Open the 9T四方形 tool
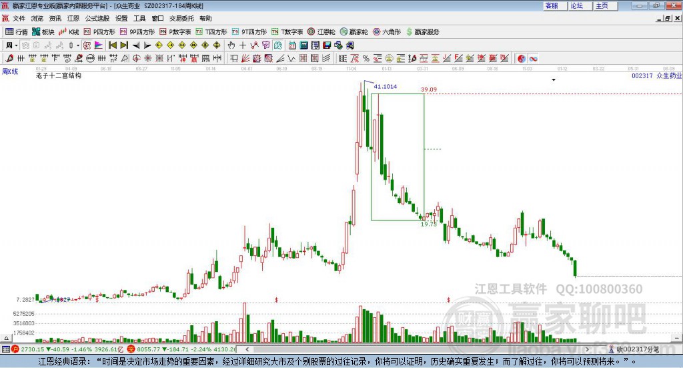Viewport: 683px width, 368px height. [249, 32]
